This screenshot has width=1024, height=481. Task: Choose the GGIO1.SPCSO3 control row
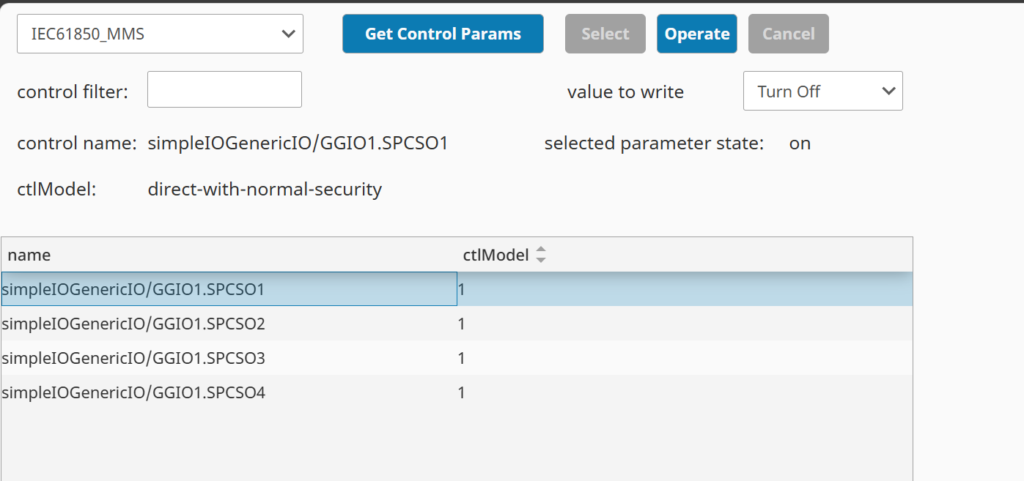(133, 358)
